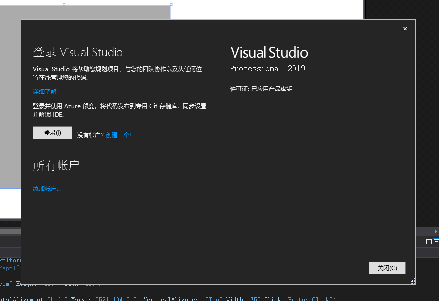Click the dialog resize grip at the corner
The width and height of the screenshot is (439, 301).
click(x=412, y=281)
